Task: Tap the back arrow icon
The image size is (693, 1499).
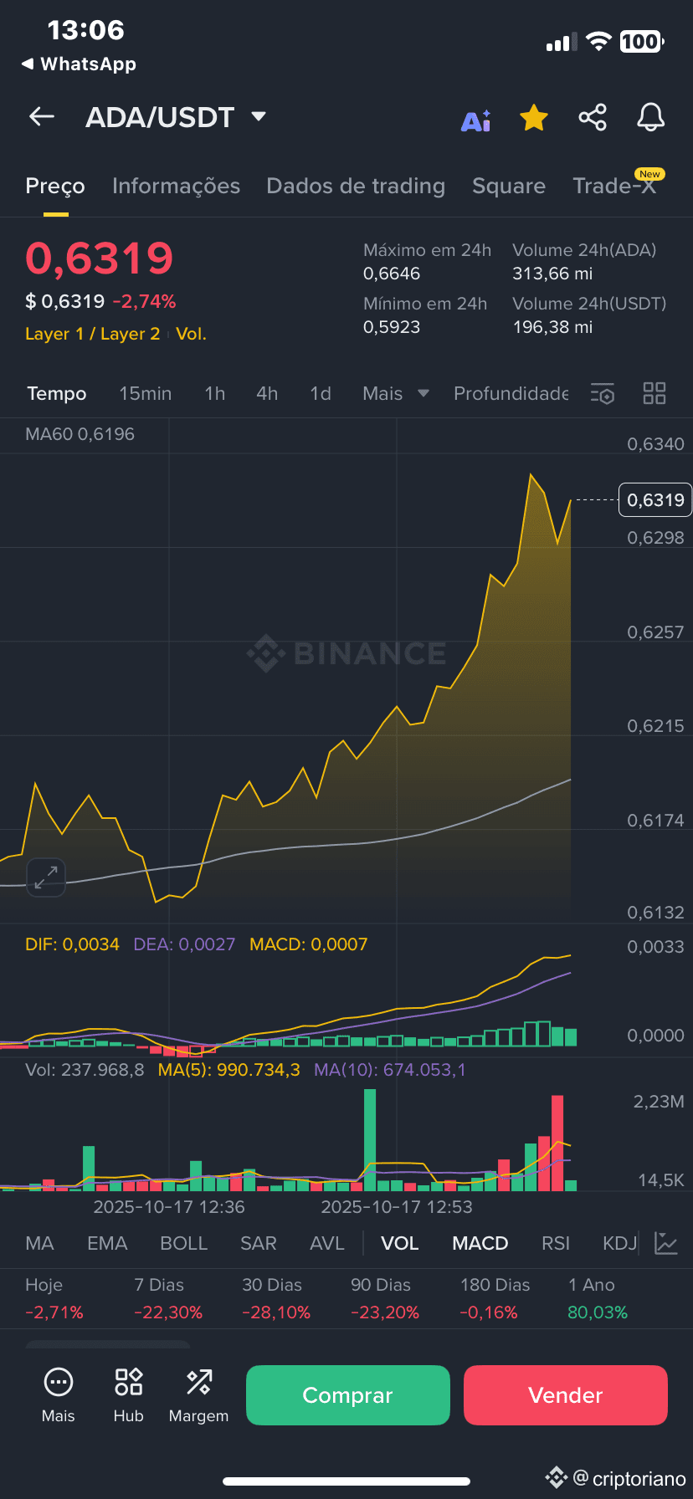Action: pyautogui.click(x=42, y=117)
